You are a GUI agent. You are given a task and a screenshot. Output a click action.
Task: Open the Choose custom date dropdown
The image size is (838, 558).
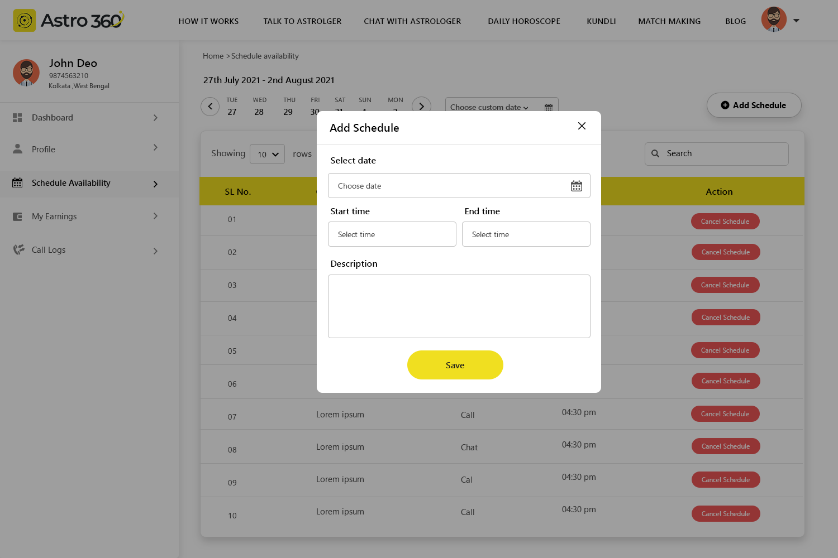[489, 107]
